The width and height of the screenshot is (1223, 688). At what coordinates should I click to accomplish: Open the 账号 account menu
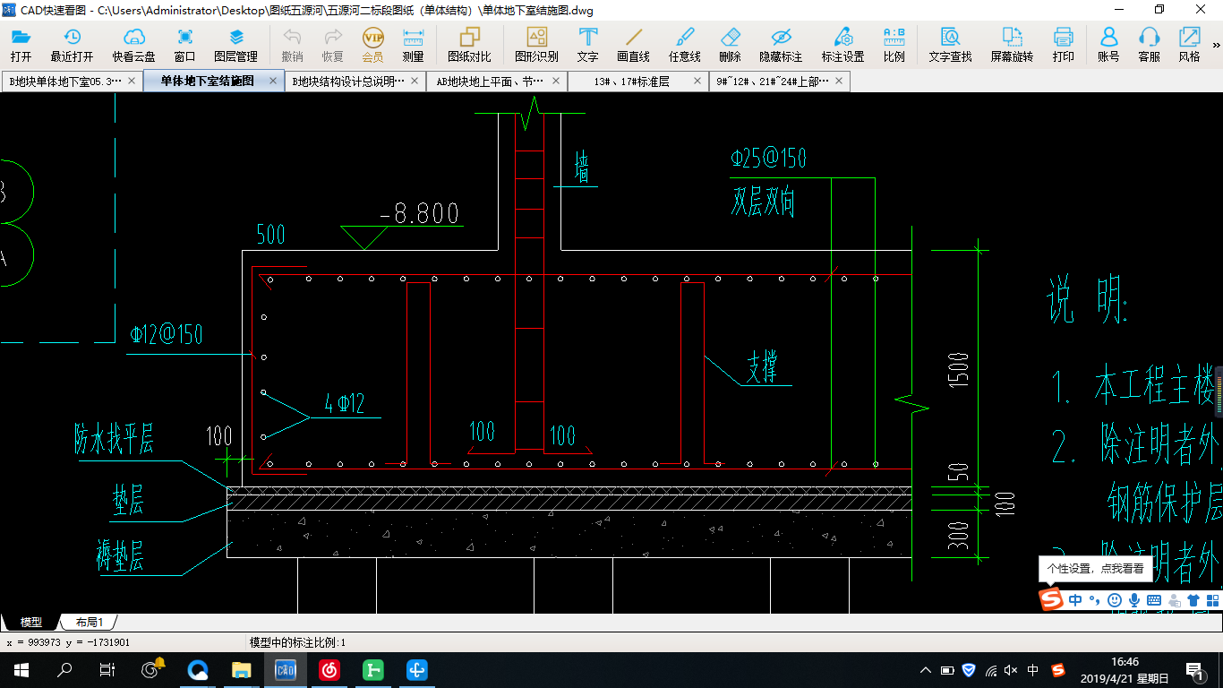point(1108,45)
